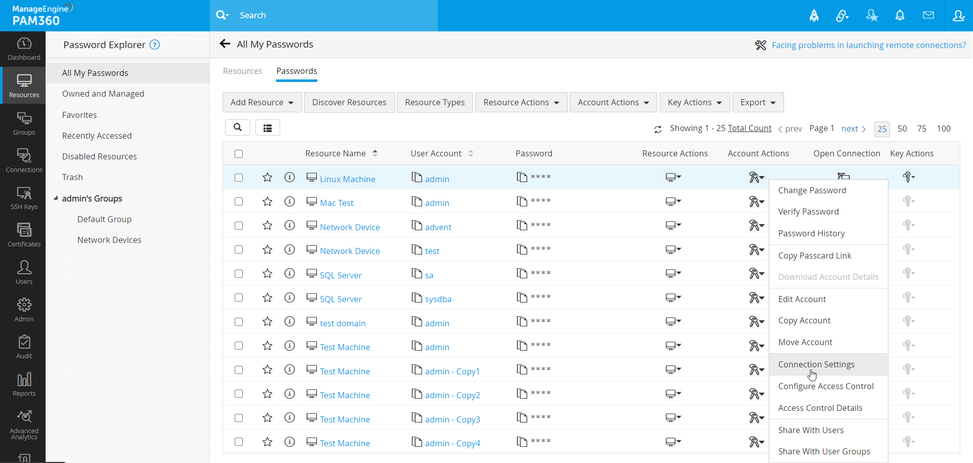Viewport: 973px width, 463px height.
Task: Click the refresh icon beside Showing count
Action: [658, 129]
